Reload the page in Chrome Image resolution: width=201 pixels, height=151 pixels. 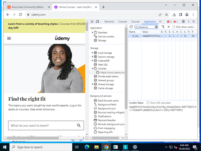(20, 14)
